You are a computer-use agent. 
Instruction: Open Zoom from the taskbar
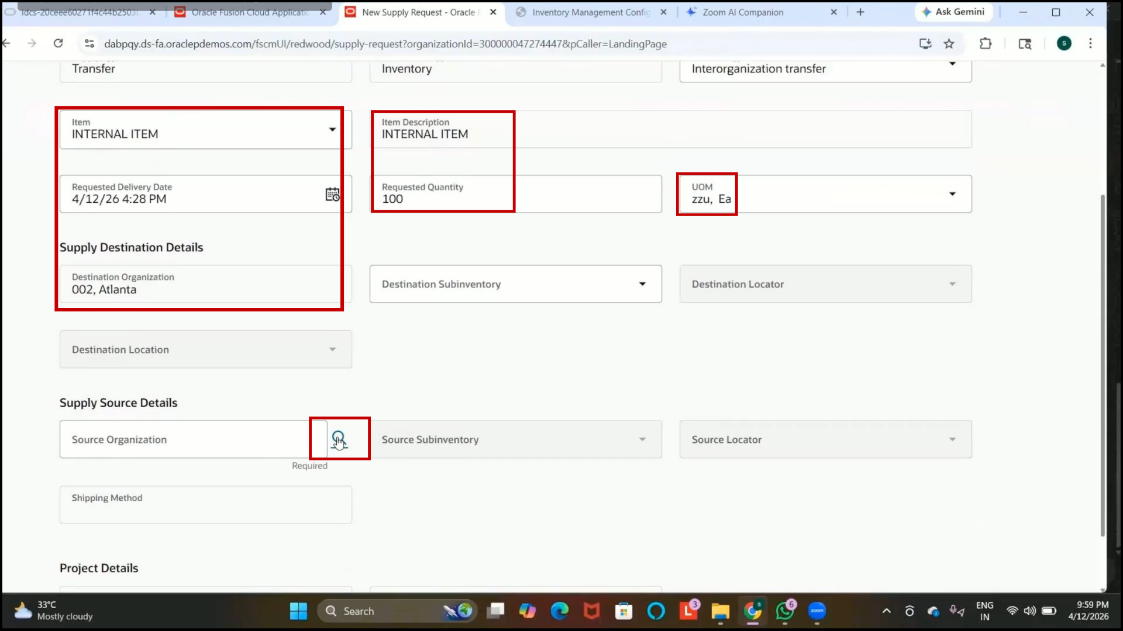(x=817, y=611)
